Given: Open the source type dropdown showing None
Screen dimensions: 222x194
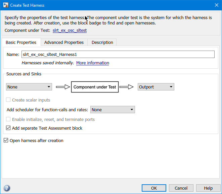Looking at the screenshot, I should [x=29, y=87].
